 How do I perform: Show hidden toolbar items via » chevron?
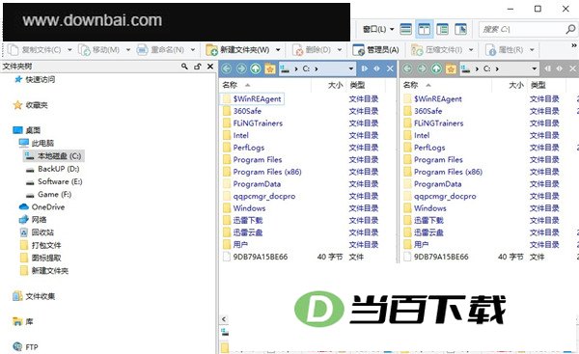(x=574, y=45)
